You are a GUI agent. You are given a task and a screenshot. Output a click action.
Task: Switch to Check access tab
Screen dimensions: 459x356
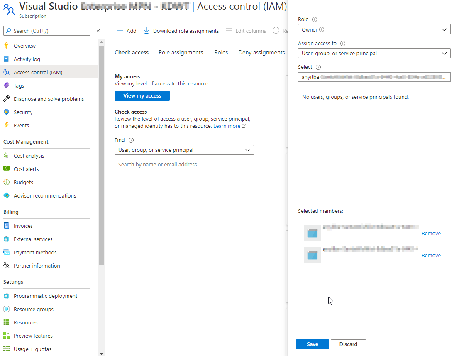pos(132,52)
